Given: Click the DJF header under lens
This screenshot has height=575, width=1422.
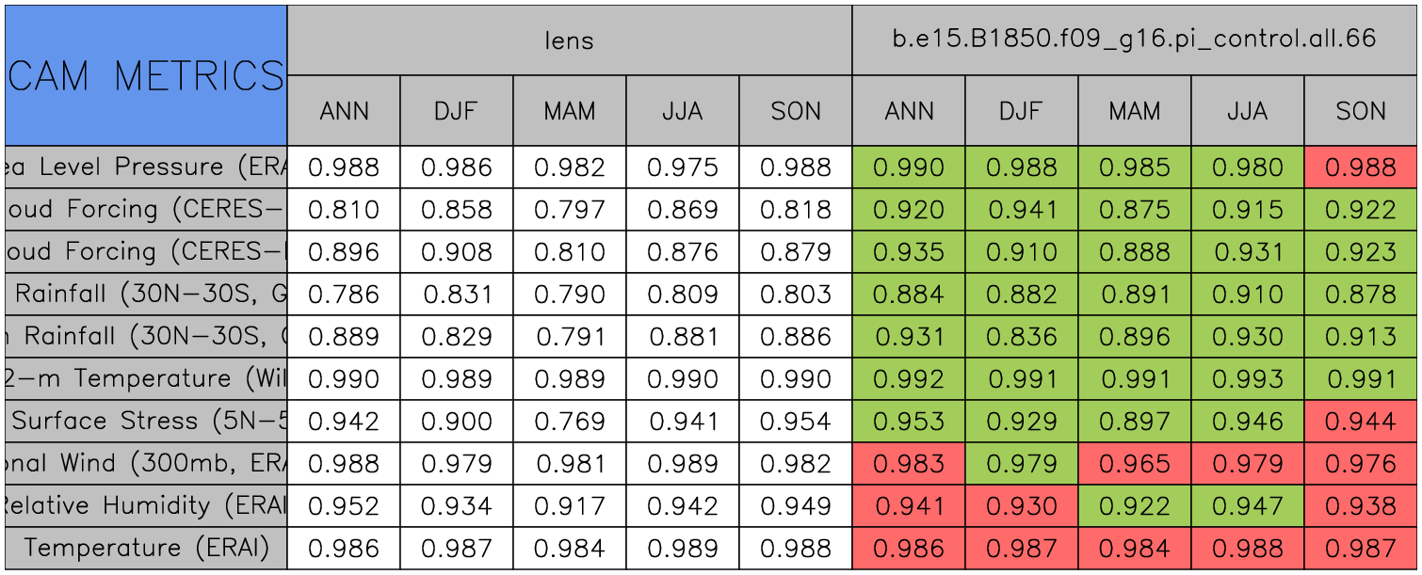Looking at the screenshot, I should pos(456,111).
